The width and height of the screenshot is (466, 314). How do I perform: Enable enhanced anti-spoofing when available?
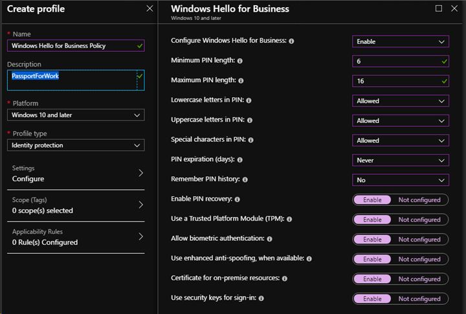(372, 259)
